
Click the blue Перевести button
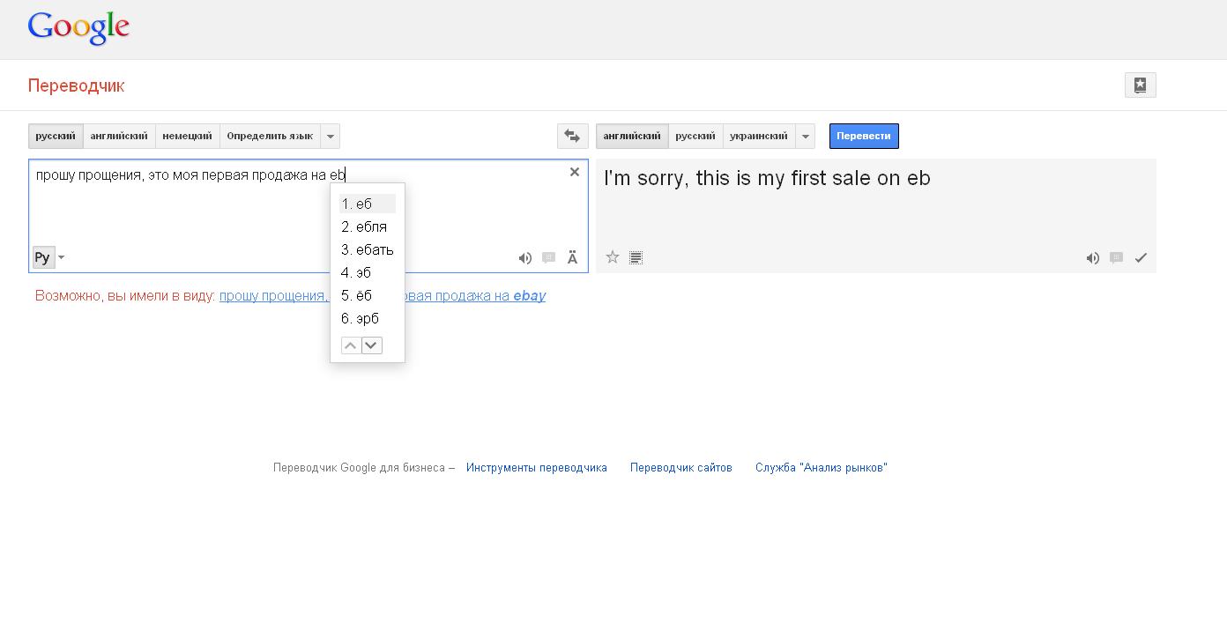[864, 136]
